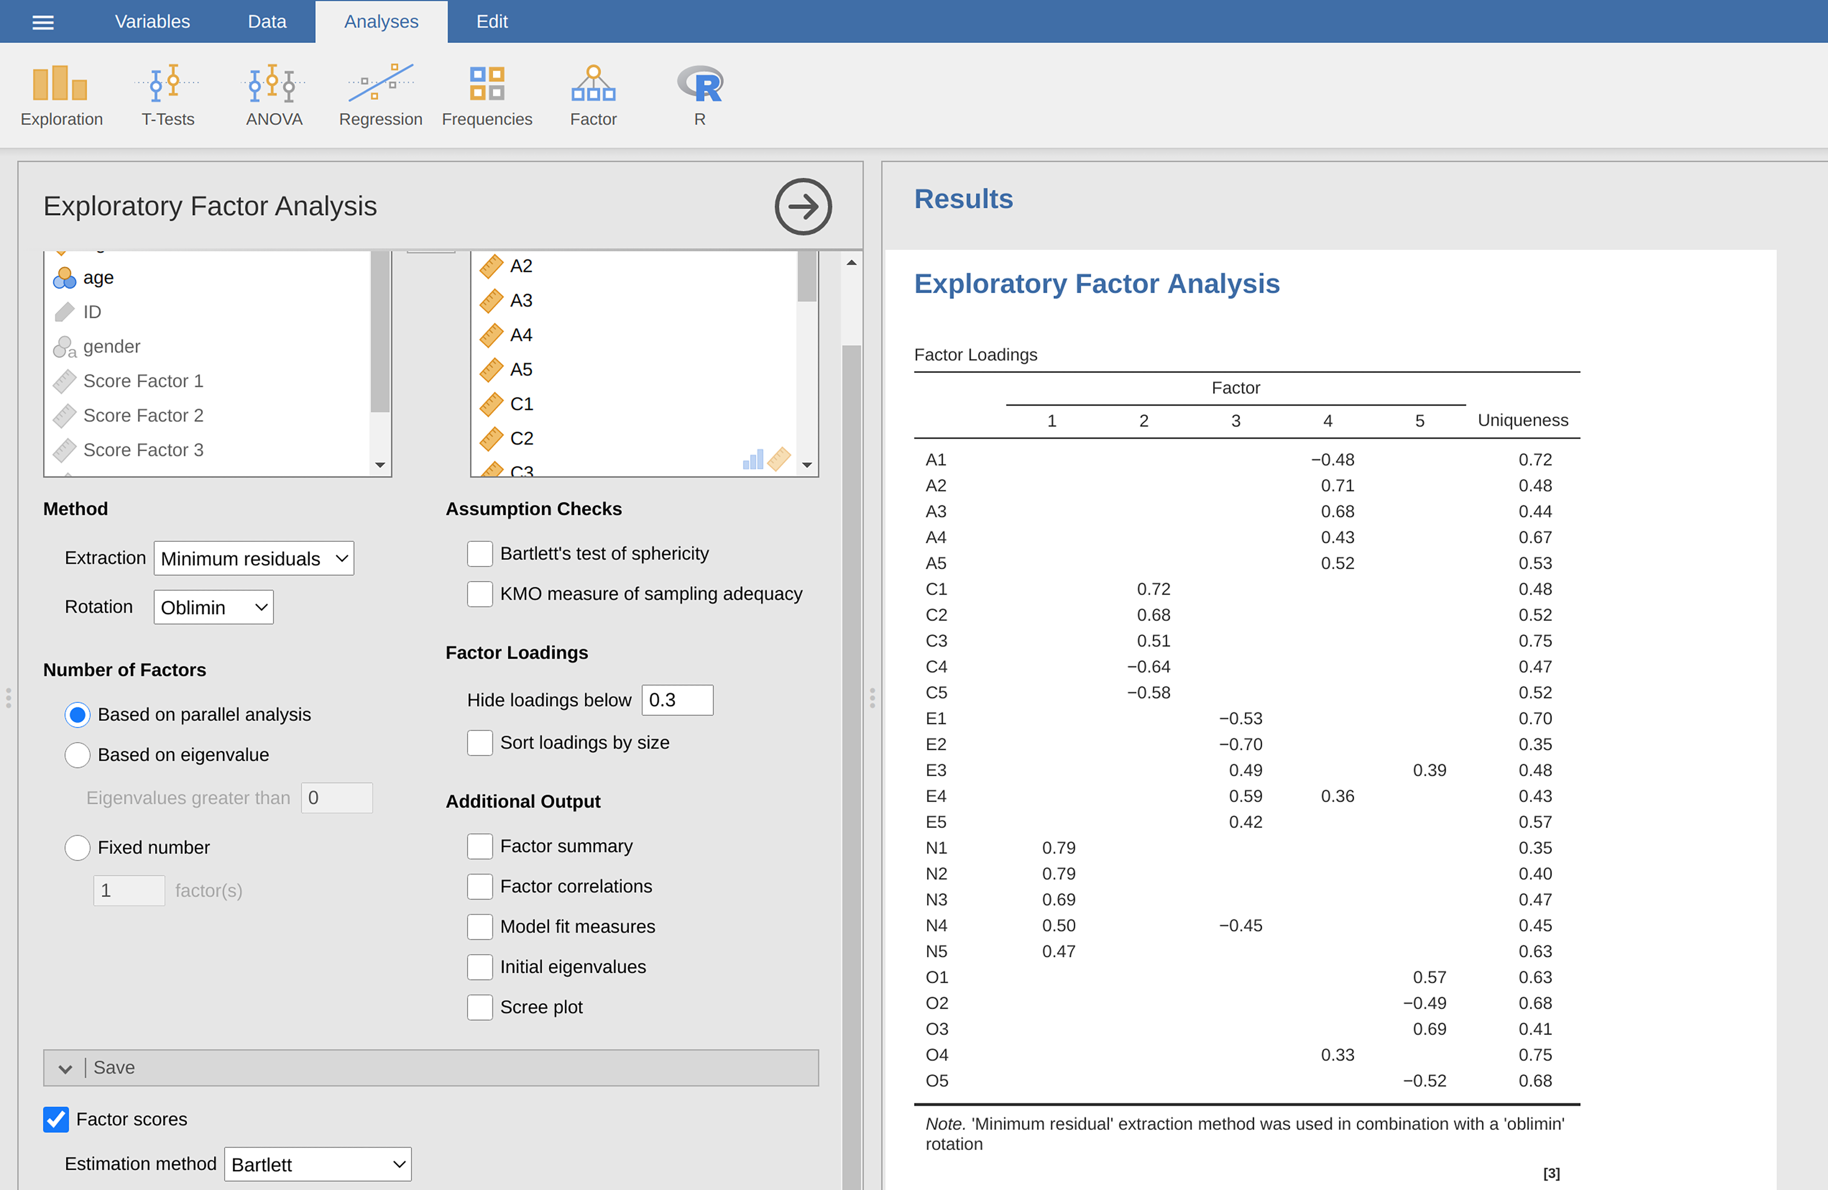Click the Uniqueness column header
Screen dimensions: 1828x1190
(x=1523, y=420)
